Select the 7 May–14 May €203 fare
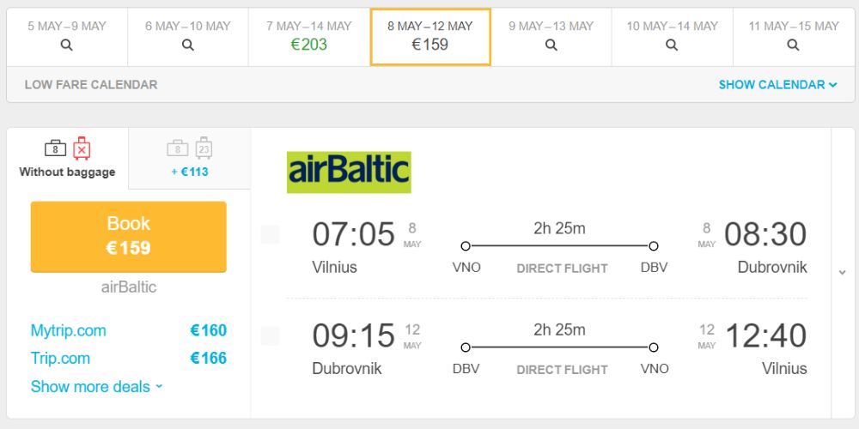Screen dimensions: 859x429 click(309, 37)
